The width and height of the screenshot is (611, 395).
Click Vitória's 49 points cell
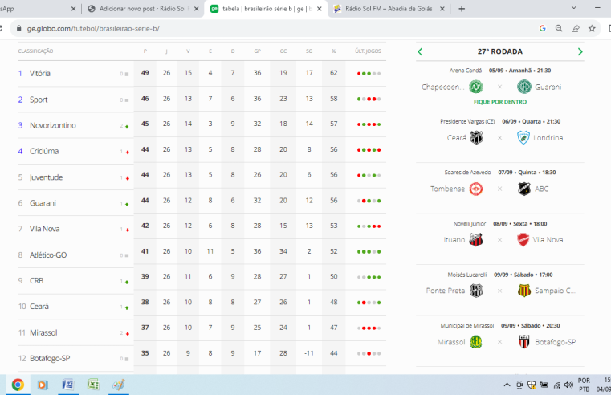(145, 73)
